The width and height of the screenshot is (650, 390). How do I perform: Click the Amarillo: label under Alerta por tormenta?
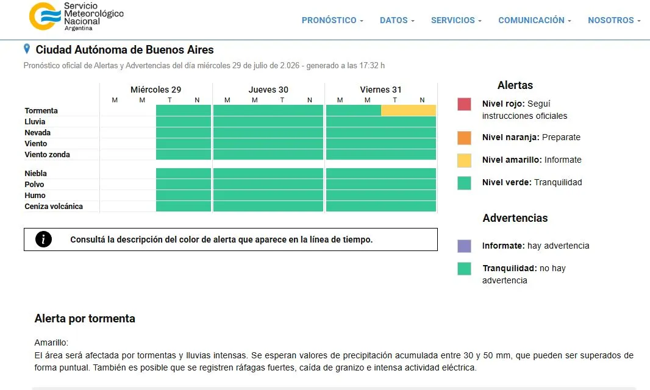[51, 342]
